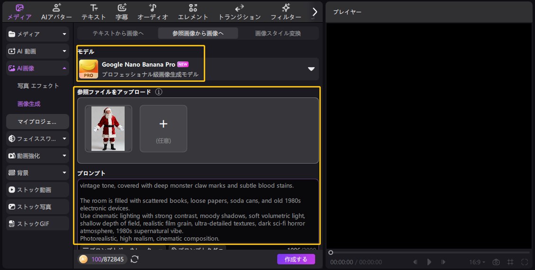Select the Santa Claus reference thumbnail
Screen dimensions: 535x270
click(108, 129)
